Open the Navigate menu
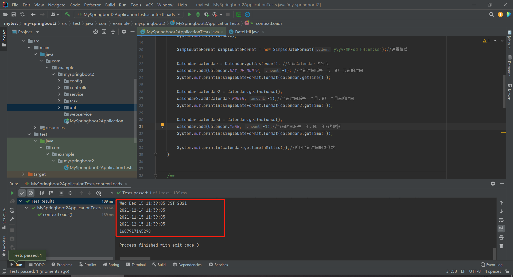513x277 pixels. 57,5
